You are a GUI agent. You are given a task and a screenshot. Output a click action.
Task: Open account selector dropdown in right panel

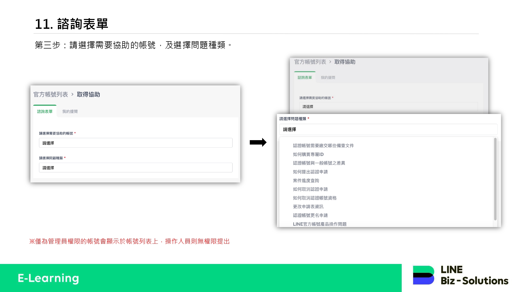[388, 107]
